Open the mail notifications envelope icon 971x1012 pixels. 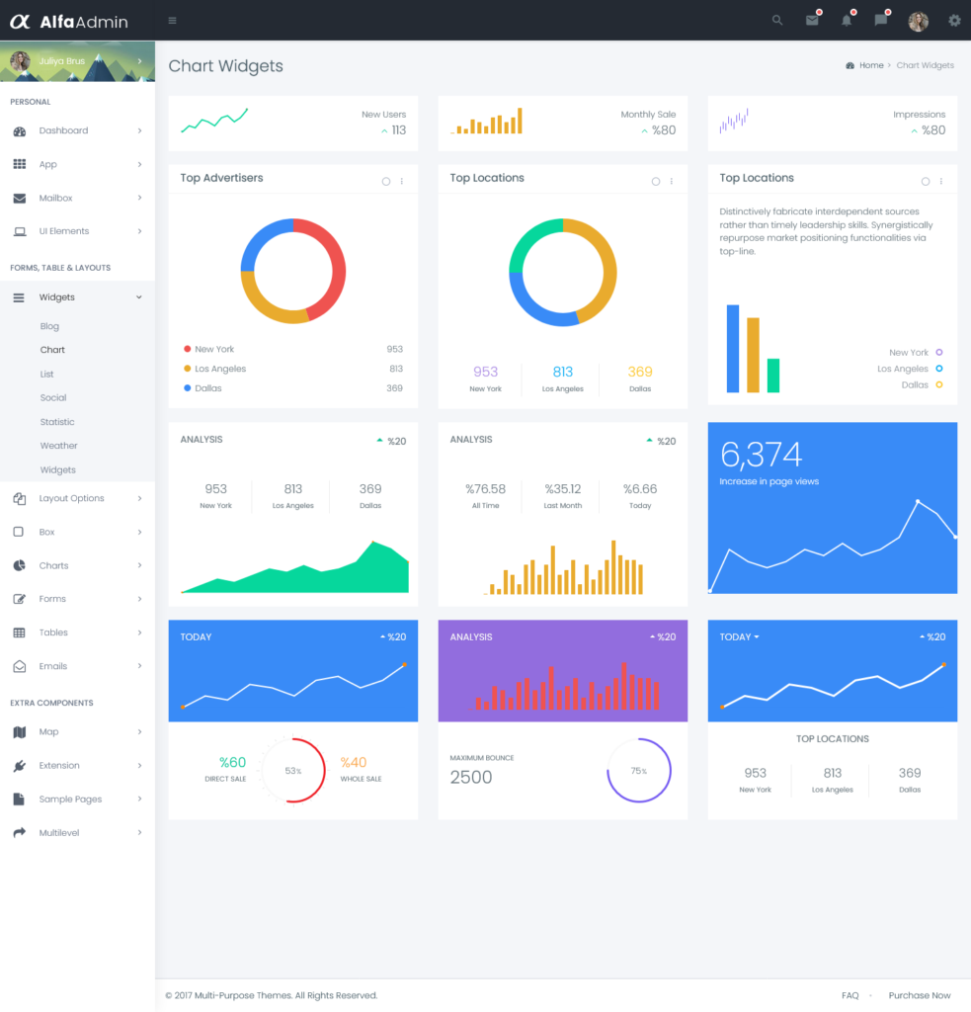(x=811, y=20)
